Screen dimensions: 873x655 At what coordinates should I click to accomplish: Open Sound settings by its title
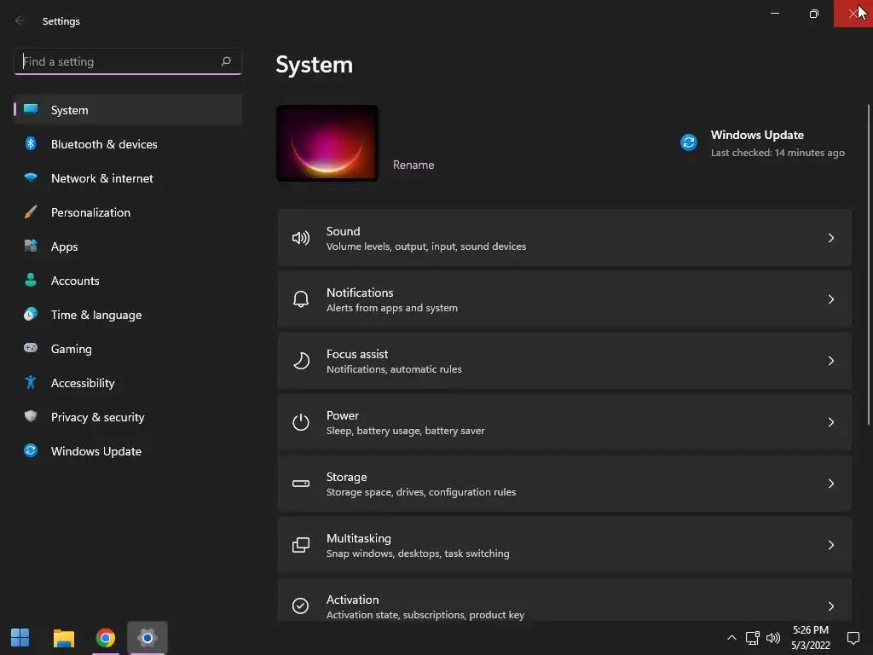(343, 231)
